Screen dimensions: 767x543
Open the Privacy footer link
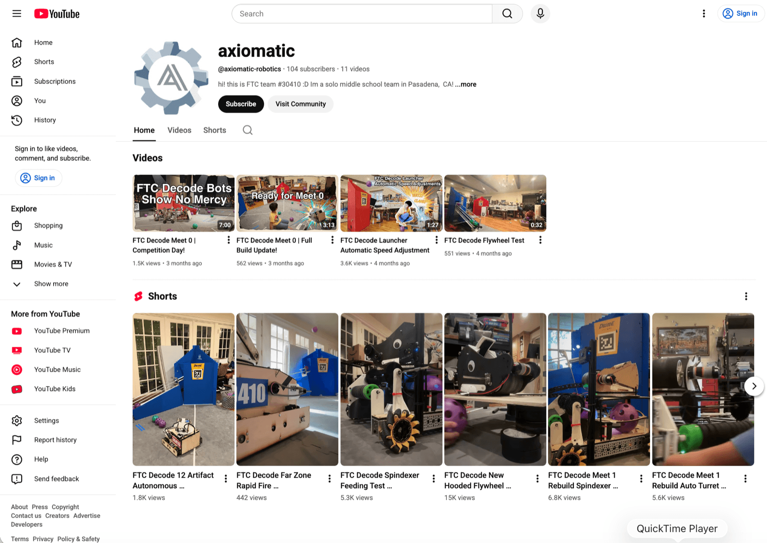(x=43, y=539)
